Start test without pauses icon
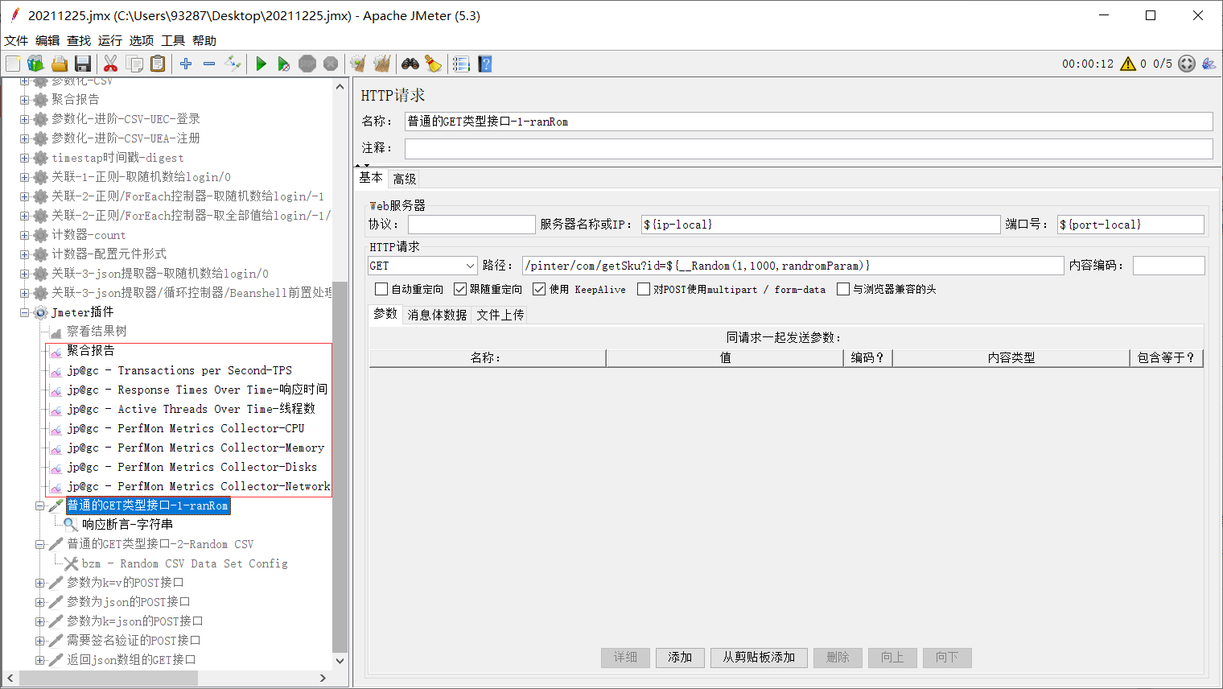This screenshot has height=689, width=1223. click(x=283, y=64)
